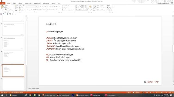Click 'Click to add notes' area
This screenshot has height=97, width=174.
coord(34,89)
